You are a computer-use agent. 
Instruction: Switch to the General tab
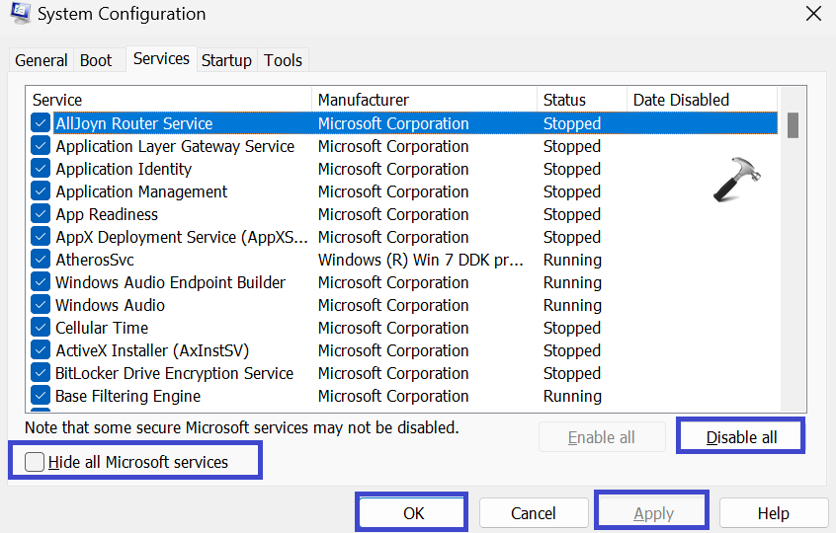pyautogui.click(x=42, y=60)
